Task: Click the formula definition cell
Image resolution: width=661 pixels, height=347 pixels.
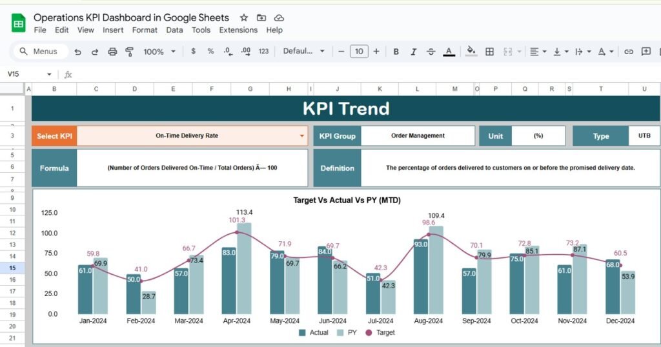Action: point(192,168)
